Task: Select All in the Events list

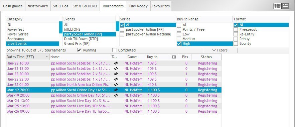Action: click(89, 25)
